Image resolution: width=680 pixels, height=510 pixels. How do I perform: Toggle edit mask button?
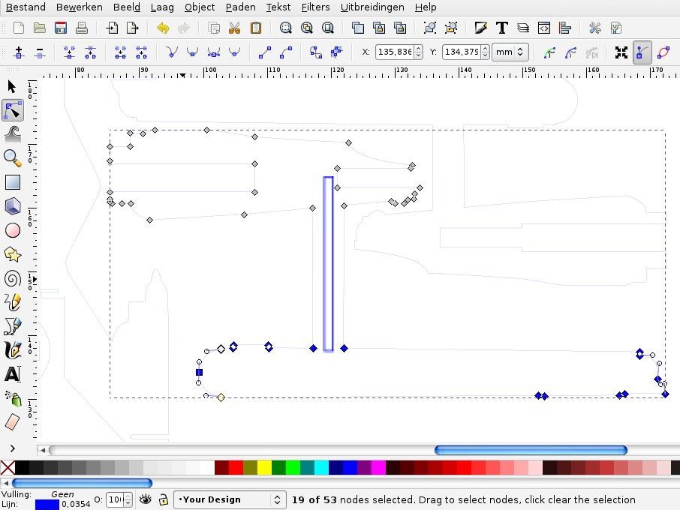point(570,52)
